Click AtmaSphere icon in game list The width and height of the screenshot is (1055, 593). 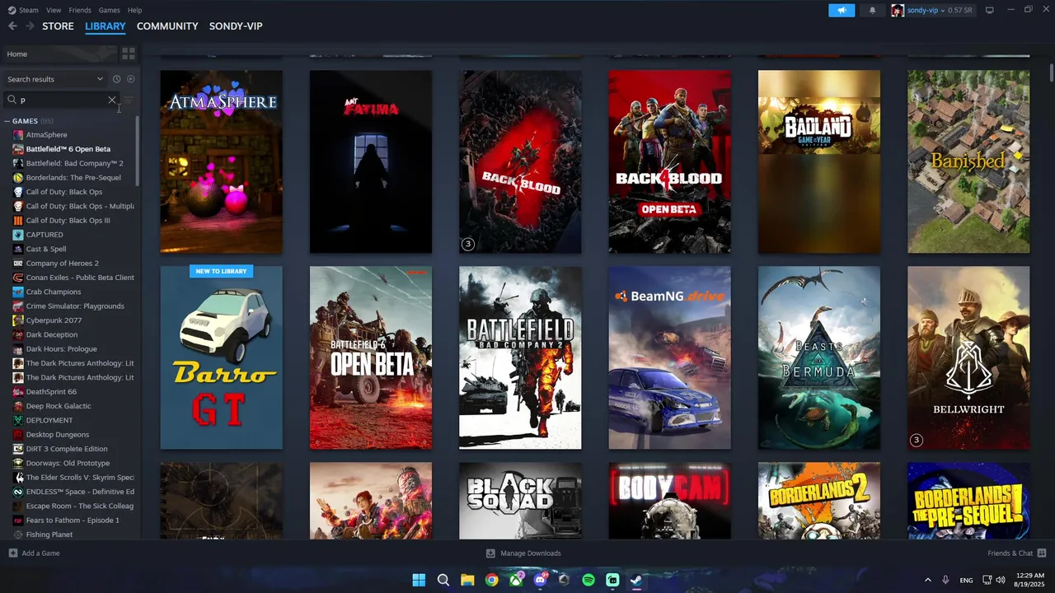[18, 134]
